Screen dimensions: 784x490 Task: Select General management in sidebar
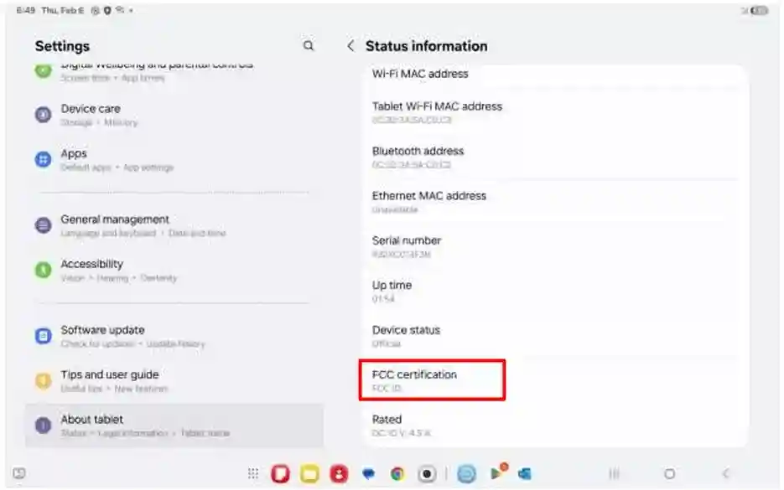(x=115, y=225)
